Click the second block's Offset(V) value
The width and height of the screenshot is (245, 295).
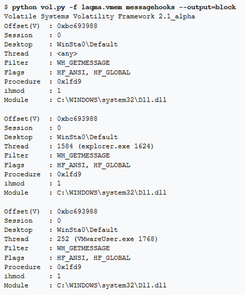pos(77,118)
